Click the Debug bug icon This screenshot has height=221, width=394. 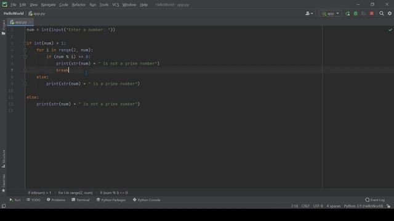[356, 14]
